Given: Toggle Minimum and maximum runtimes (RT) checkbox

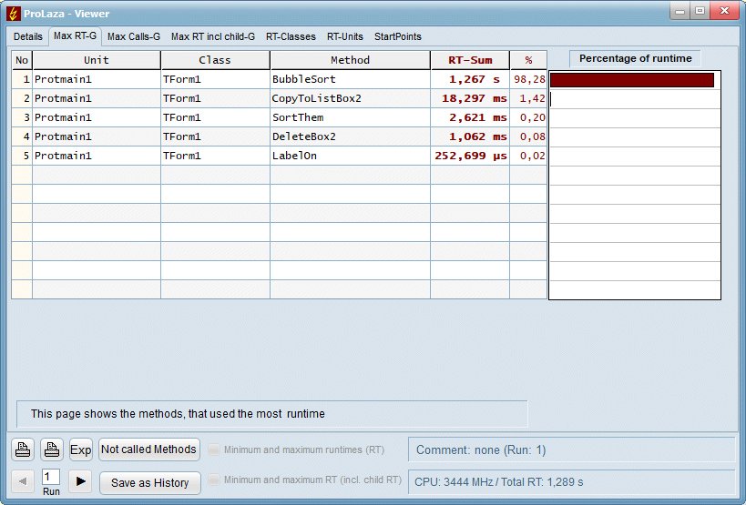Looking at the screenshot, I should pyautogui.click(x=214, y=449).
